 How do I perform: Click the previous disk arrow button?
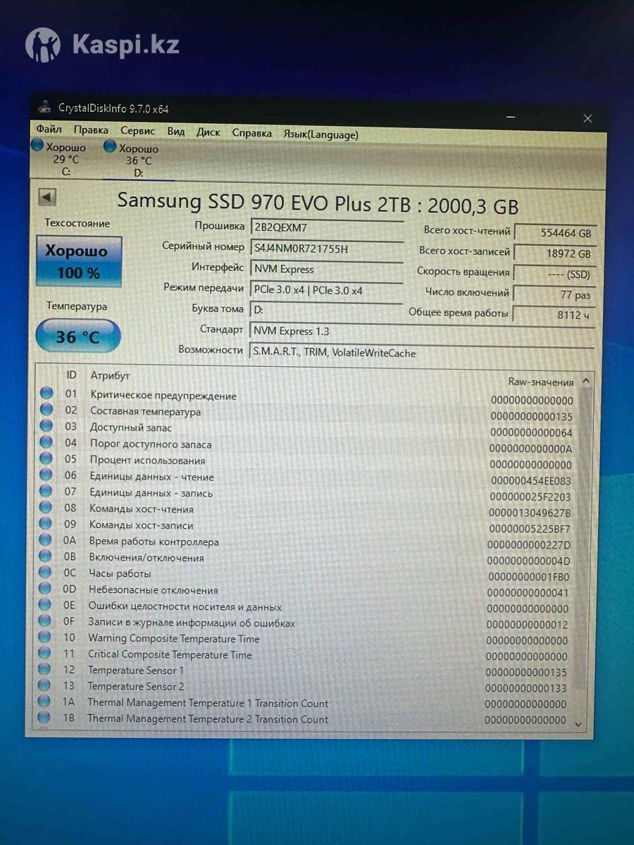(x=48, y=197)
